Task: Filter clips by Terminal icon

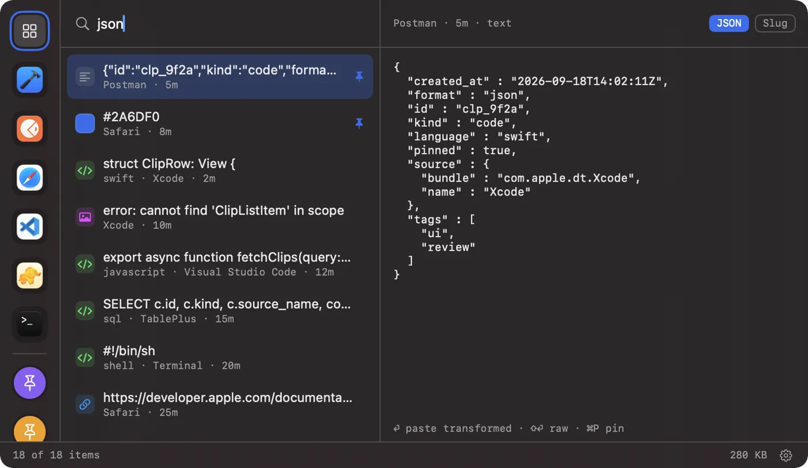Action: click(x=30, y=325)
